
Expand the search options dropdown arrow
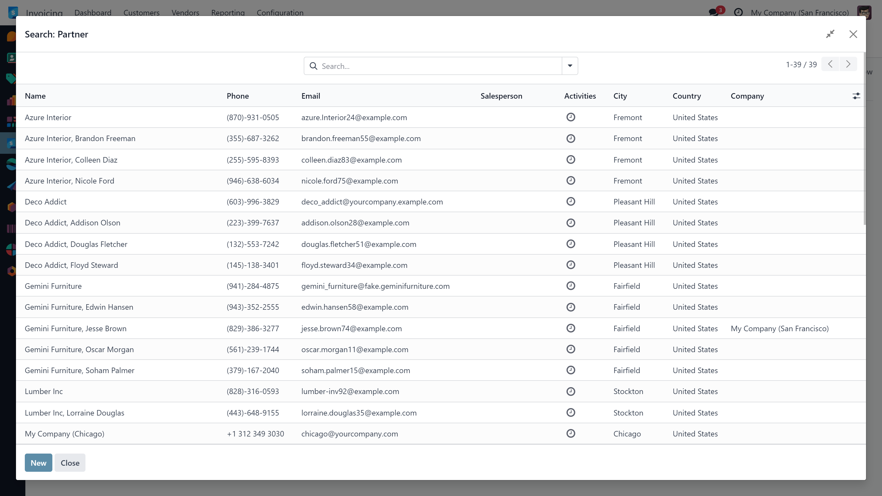pos(570,66)
